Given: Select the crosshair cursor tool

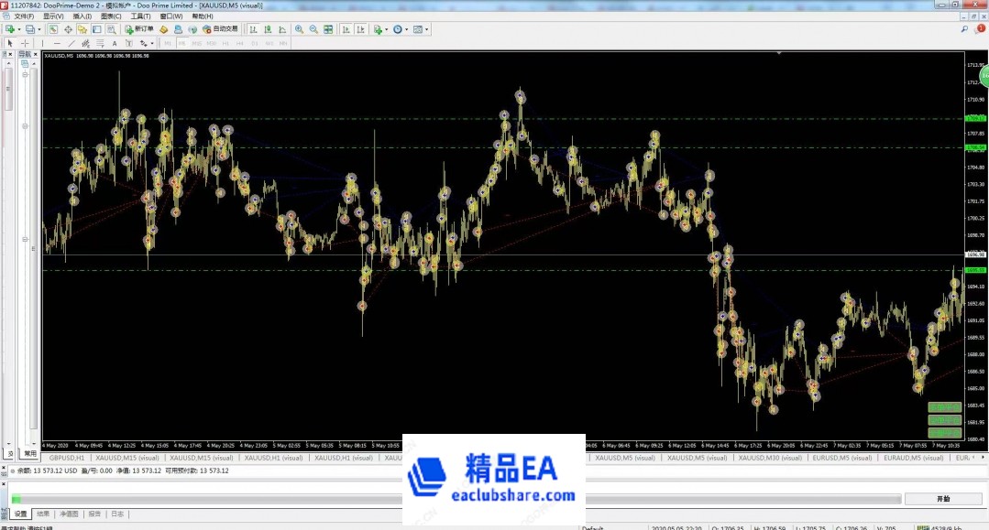Looking at the screenshot, I should 25,43.
